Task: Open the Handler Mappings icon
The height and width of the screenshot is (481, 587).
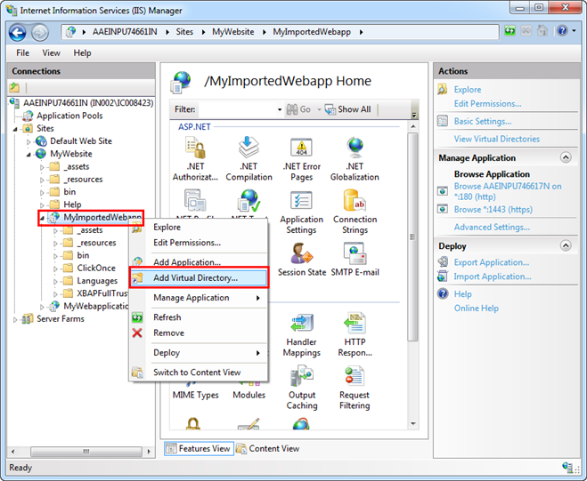Action: coord(301,334)
